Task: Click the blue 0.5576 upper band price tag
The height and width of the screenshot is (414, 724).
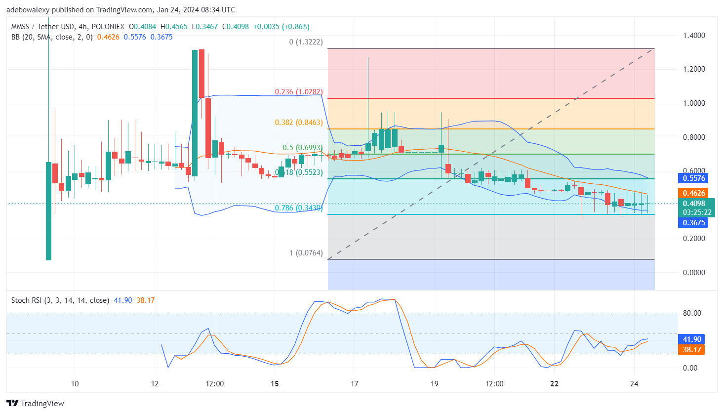Action: click(x=693, y=178)
